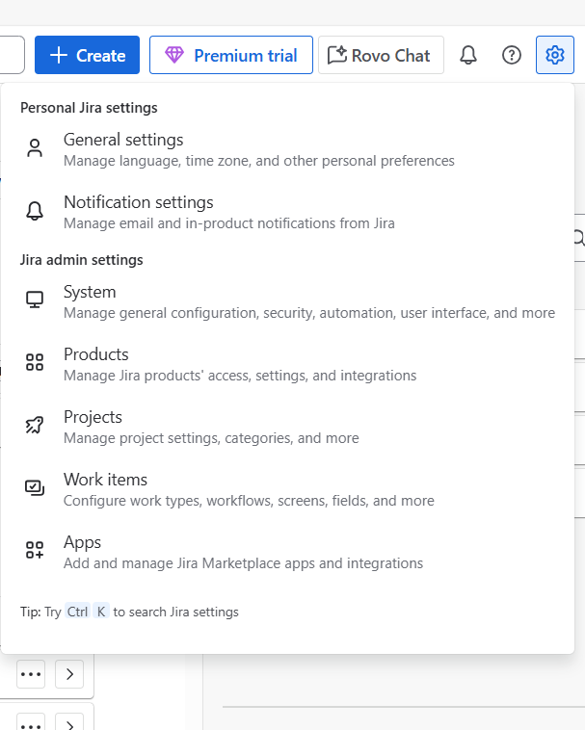Click 'Configure work types, workflows' description
The height and width of the screenshot is (730, 585).
pos(249,501)
